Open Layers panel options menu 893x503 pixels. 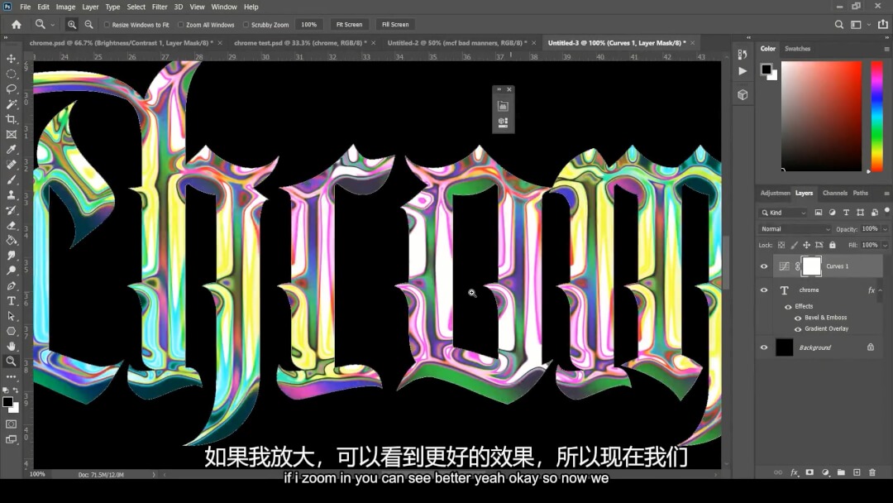click(x=886, y=194)
